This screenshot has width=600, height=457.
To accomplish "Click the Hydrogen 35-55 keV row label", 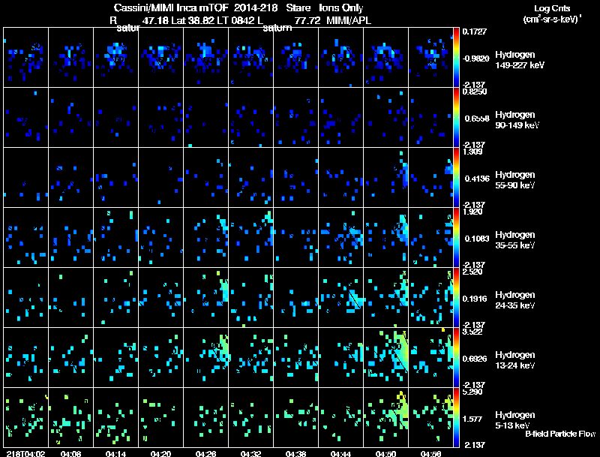I will [x=515, y=240].
